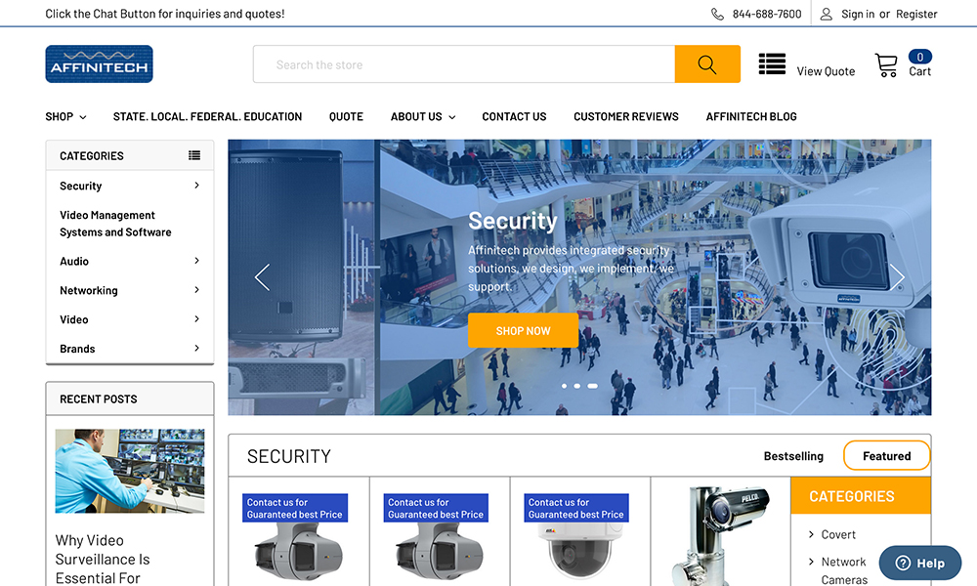This screenshot has height=586, width=977.
Task: Expand the SHOP dropdown menu
Action: 65,116
